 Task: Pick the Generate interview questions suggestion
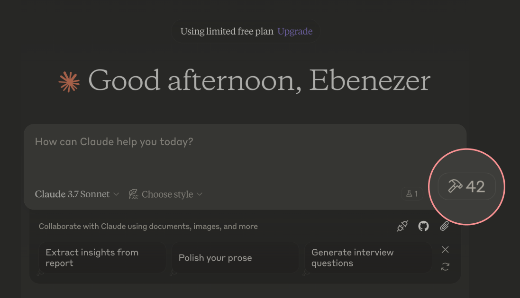click(368, 258)
